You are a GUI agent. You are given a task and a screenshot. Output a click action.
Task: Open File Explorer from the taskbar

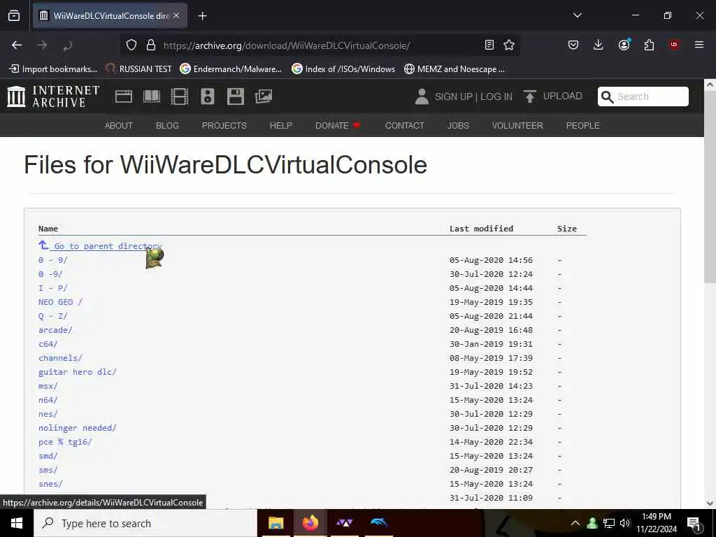click(275, 523)
